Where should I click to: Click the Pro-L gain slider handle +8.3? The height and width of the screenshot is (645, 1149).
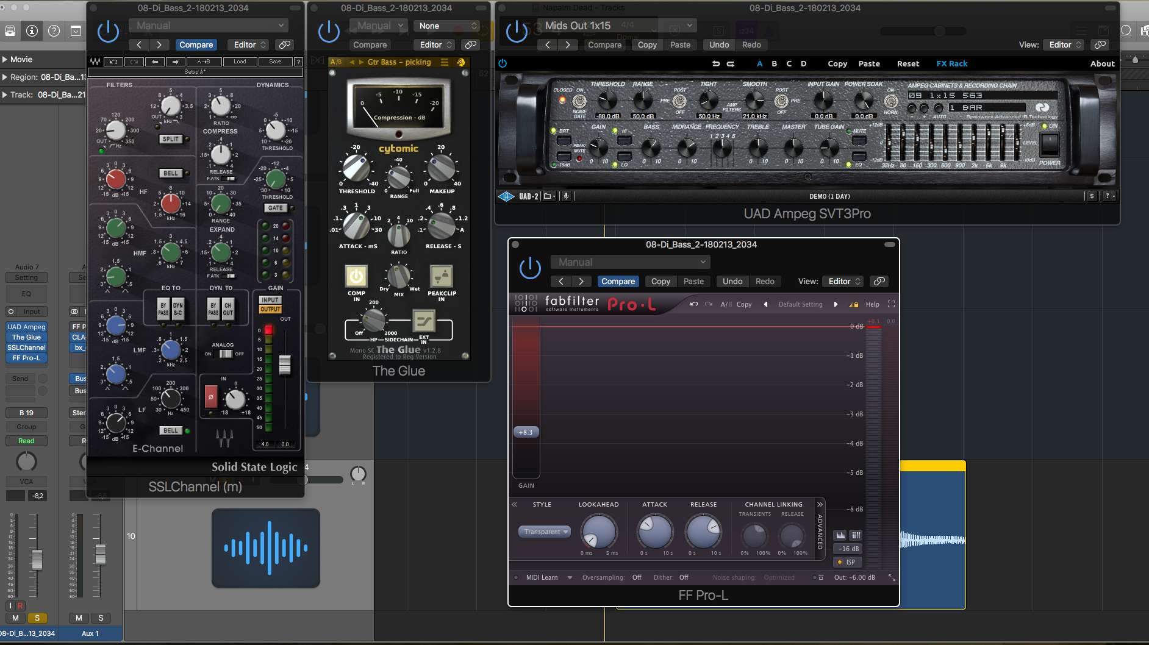(x=525, y=432)
